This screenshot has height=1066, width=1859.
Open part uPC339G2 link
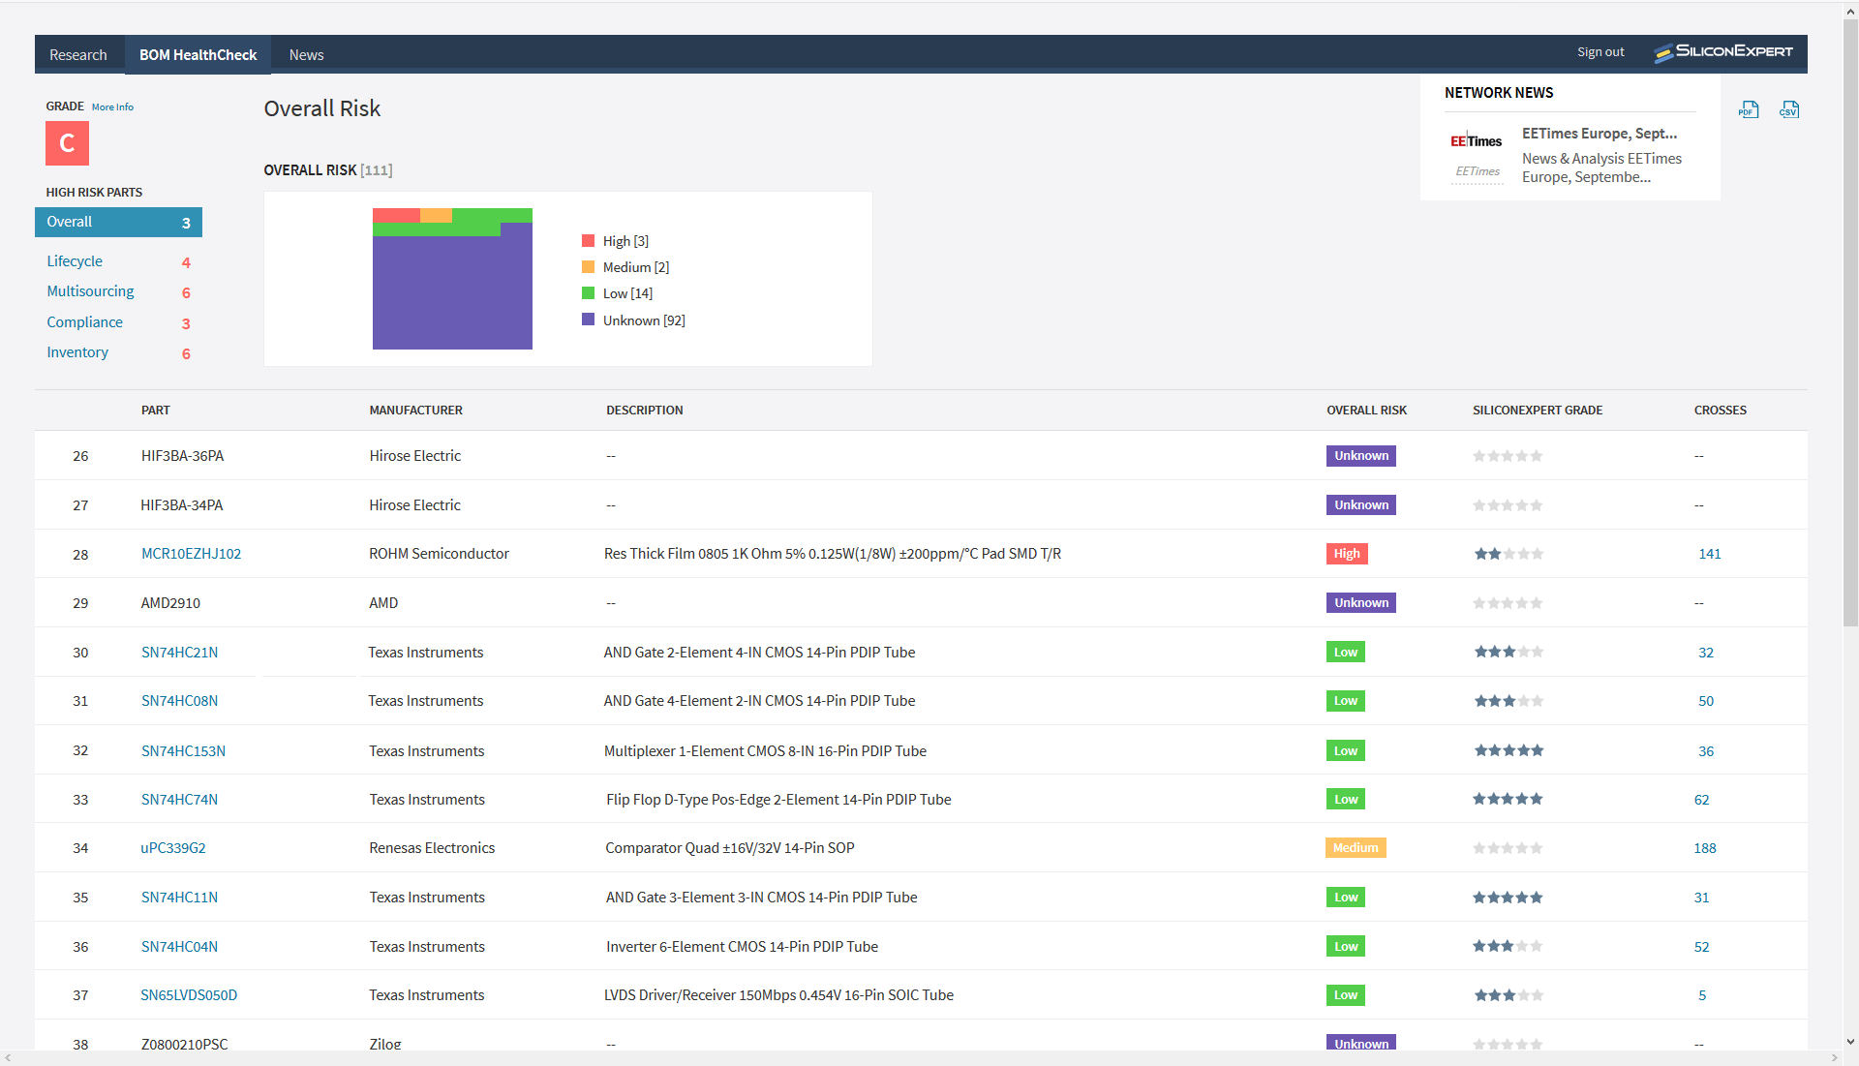tap(173, 848)
